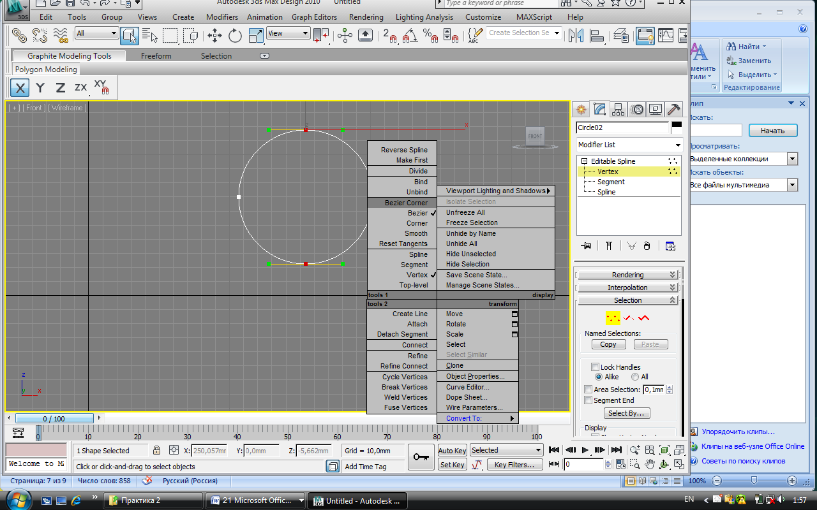The image size is (817, 510).
Task: Open the selection filter All dropdown
Action: tap(96, 33)
